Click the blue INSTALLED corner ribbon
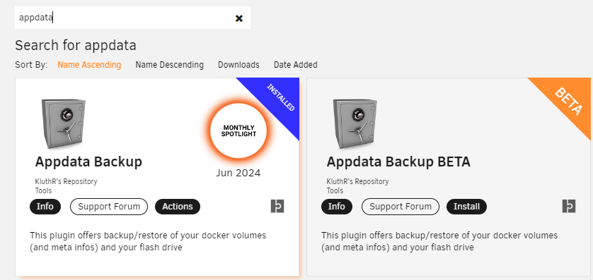Image resolution: width=593 pixels, height=280 pixels. [277, 101]
